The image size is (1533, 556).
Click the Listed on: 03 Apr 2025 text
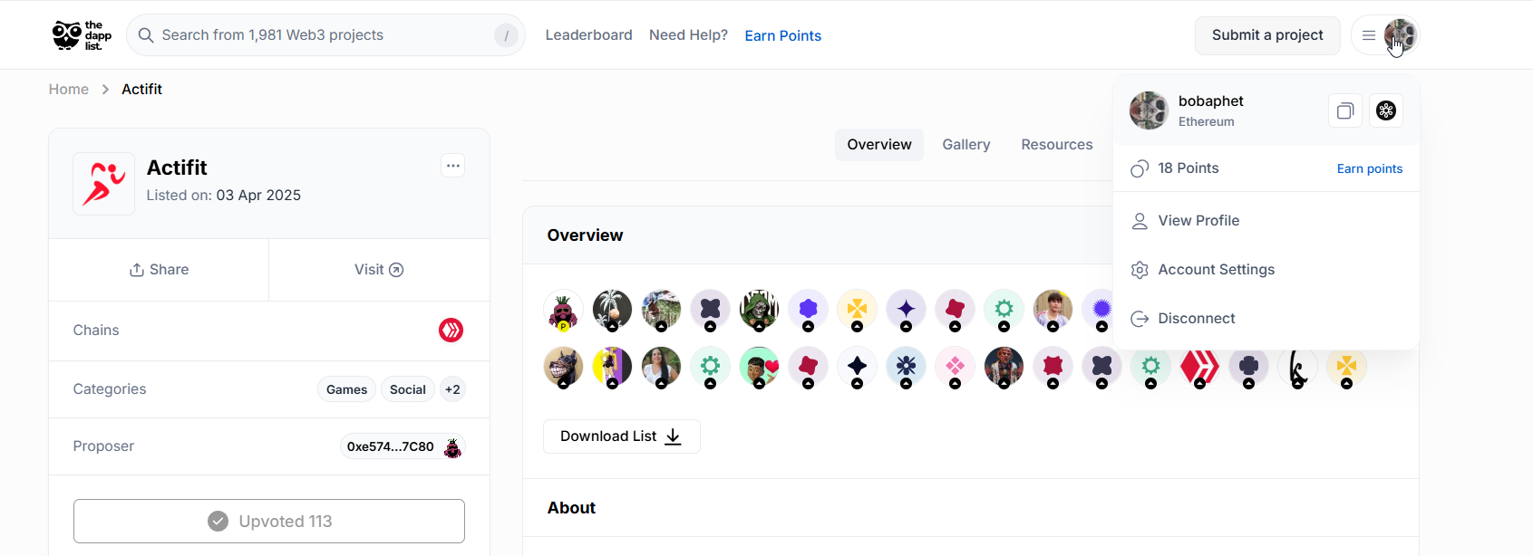(224, 196)
